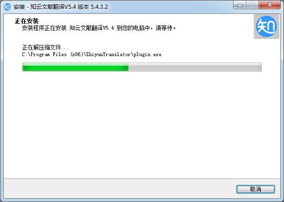This screenshot has width=284, height=202.
Task: Cancel installation with the 取消 button
Action: coord(256,189)
